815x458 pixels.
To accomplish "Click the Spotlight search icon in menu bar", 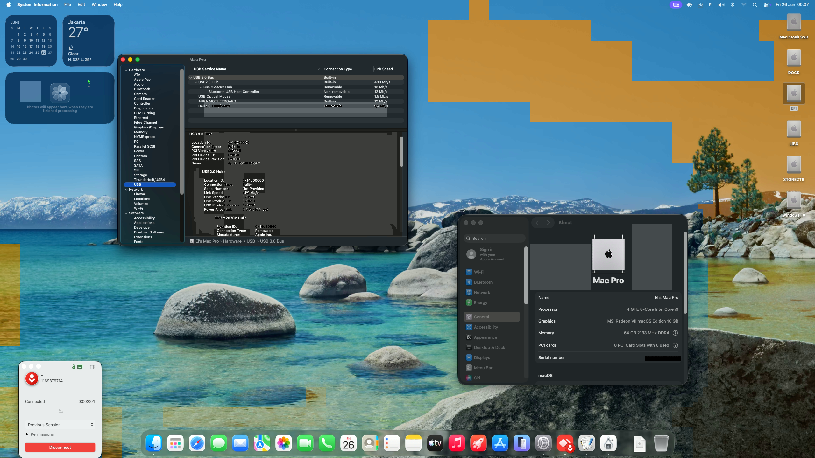I will coord(755,5).
